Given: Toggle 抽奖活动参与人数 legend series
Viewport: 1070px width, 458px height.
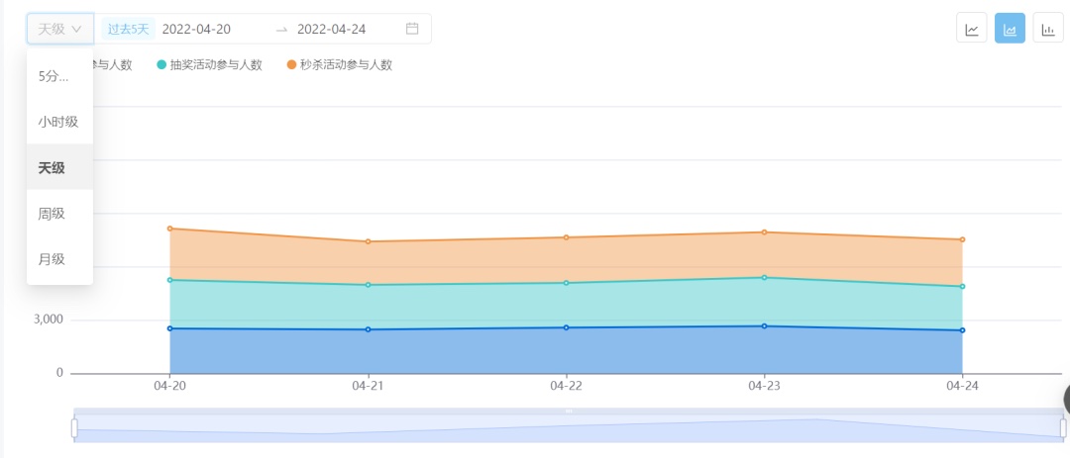Looking at the screenshot, I should coord(209,65).
